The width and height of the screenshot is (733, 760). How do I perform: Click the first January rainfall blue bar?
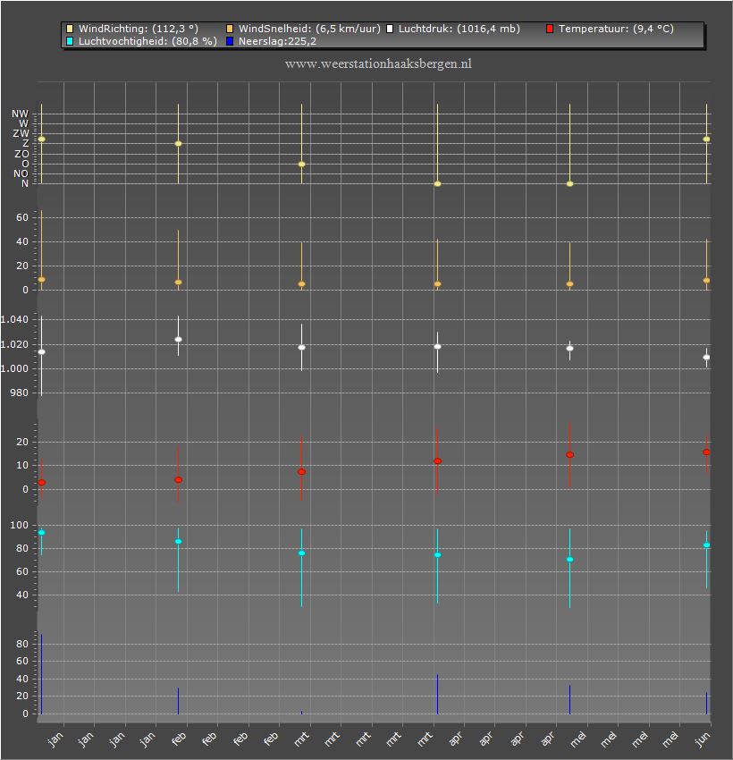click(42, 674)
